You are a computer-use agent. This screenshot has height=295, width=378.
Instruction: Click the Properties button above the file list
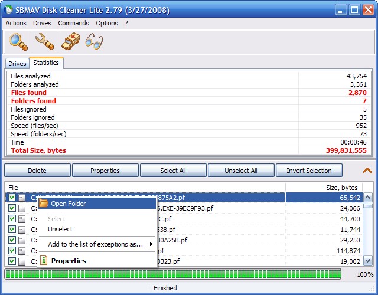[105, 171]
